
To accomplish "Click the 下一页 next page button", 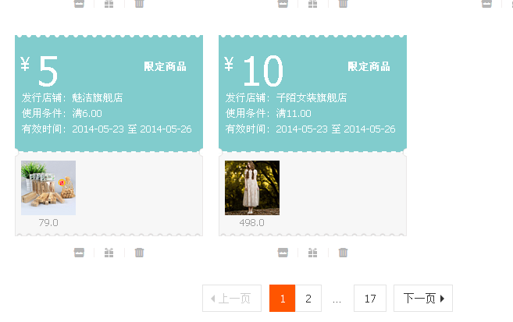I will click(x=423, y=299).
